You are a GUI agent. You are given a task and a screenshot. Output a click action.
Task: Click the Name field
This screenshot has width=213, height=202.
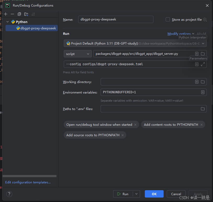(x=116, y=19)
